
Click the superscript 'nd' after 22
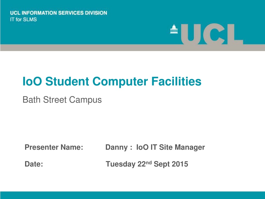(x=149, y=162)
